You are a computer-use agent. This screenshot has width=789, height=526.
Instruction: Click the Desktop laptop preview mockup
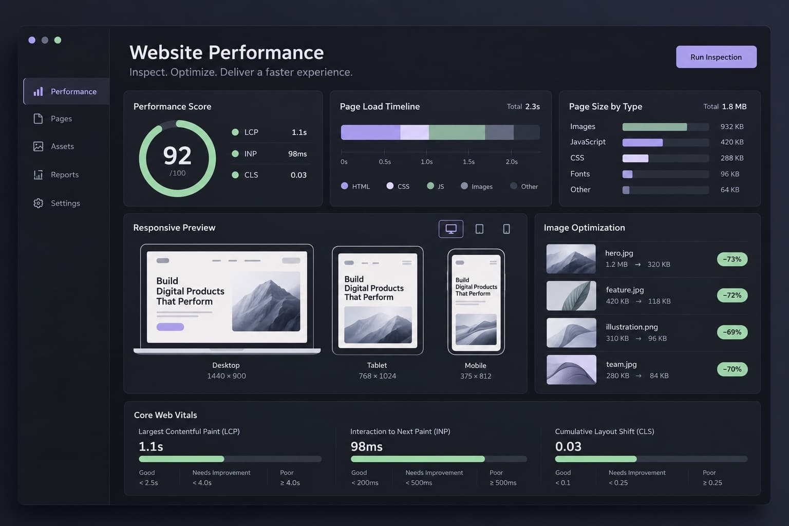[227, 299]
